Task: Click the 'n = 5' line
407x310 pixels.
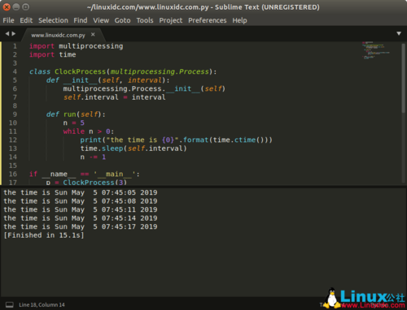Action: pyautogui.click(x=74, y=123)
